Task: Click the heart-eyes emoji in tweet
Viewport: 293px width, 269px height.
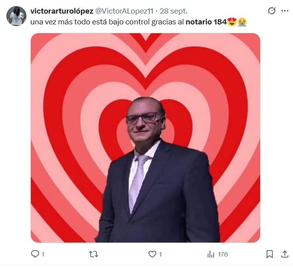Action: 232,22
